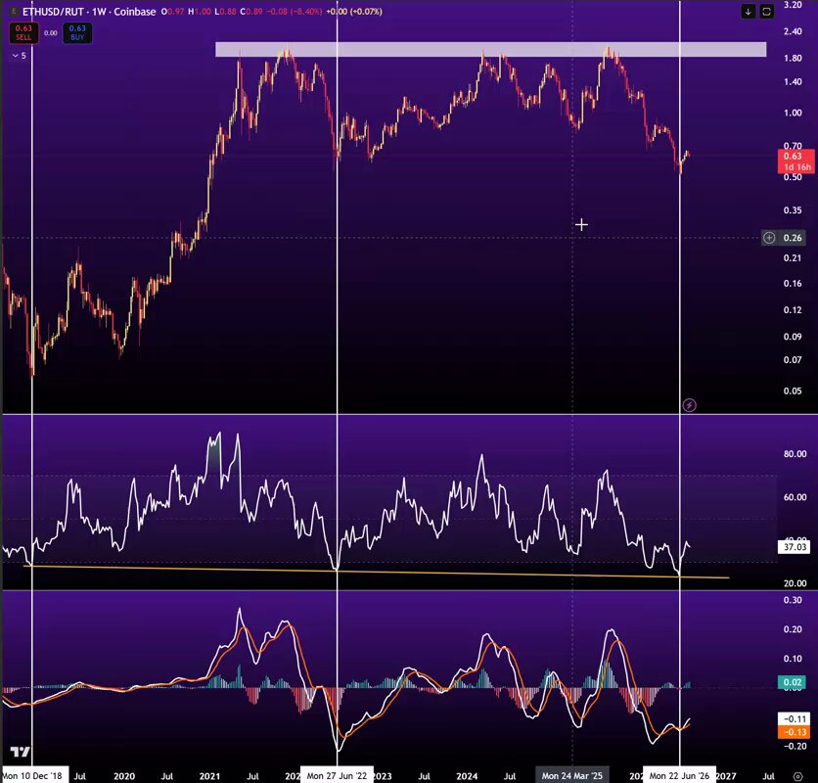Click the 3.20 price axis label
818x783 pixels.
click(x=793, y=5)
